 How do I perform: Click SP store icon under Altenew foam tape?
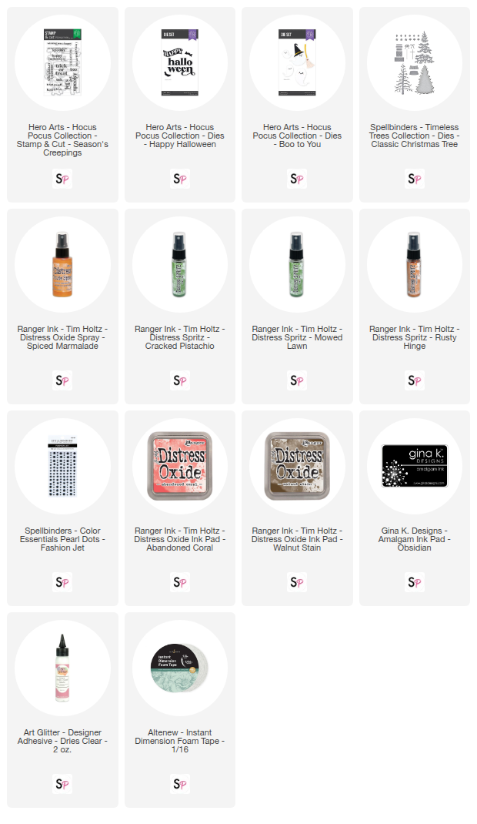coord(180,784)
